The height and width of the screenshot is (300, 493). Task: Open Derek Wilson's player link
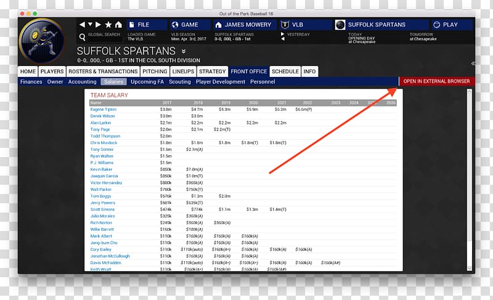coord(102,116)
